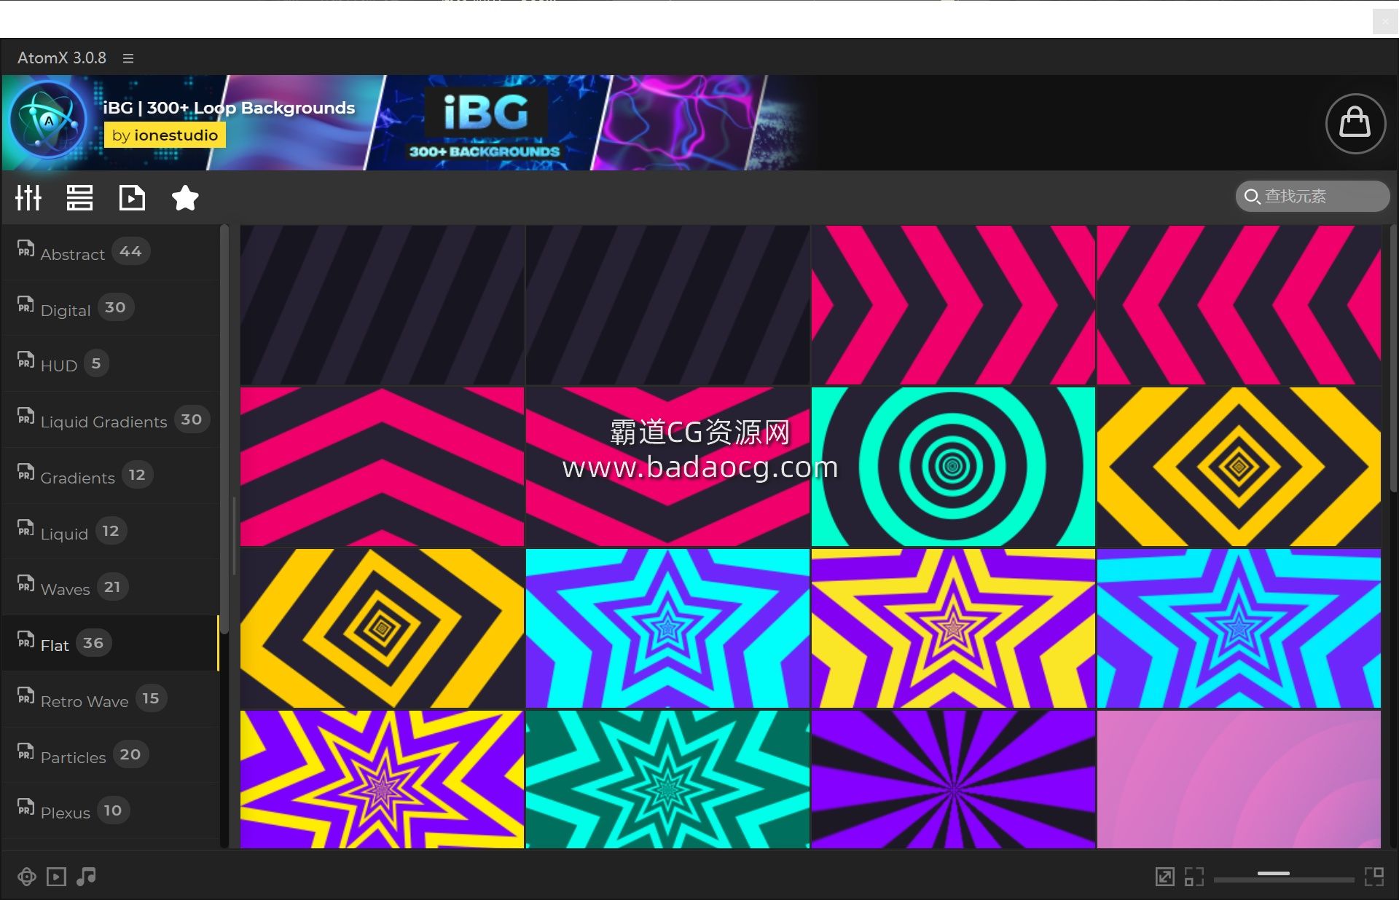Click the category sidebar scrollbar

[x=224, y=430]
